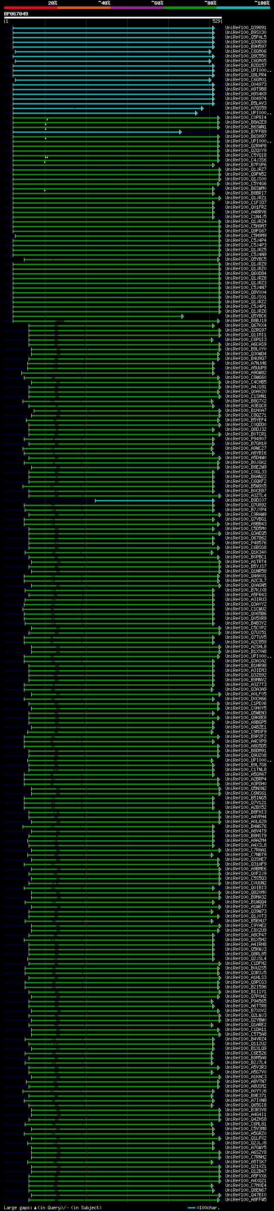Screen dimensions: 274x1211
Task: Select the UniRef100_D0CH66 label
Action: point(246,699)
